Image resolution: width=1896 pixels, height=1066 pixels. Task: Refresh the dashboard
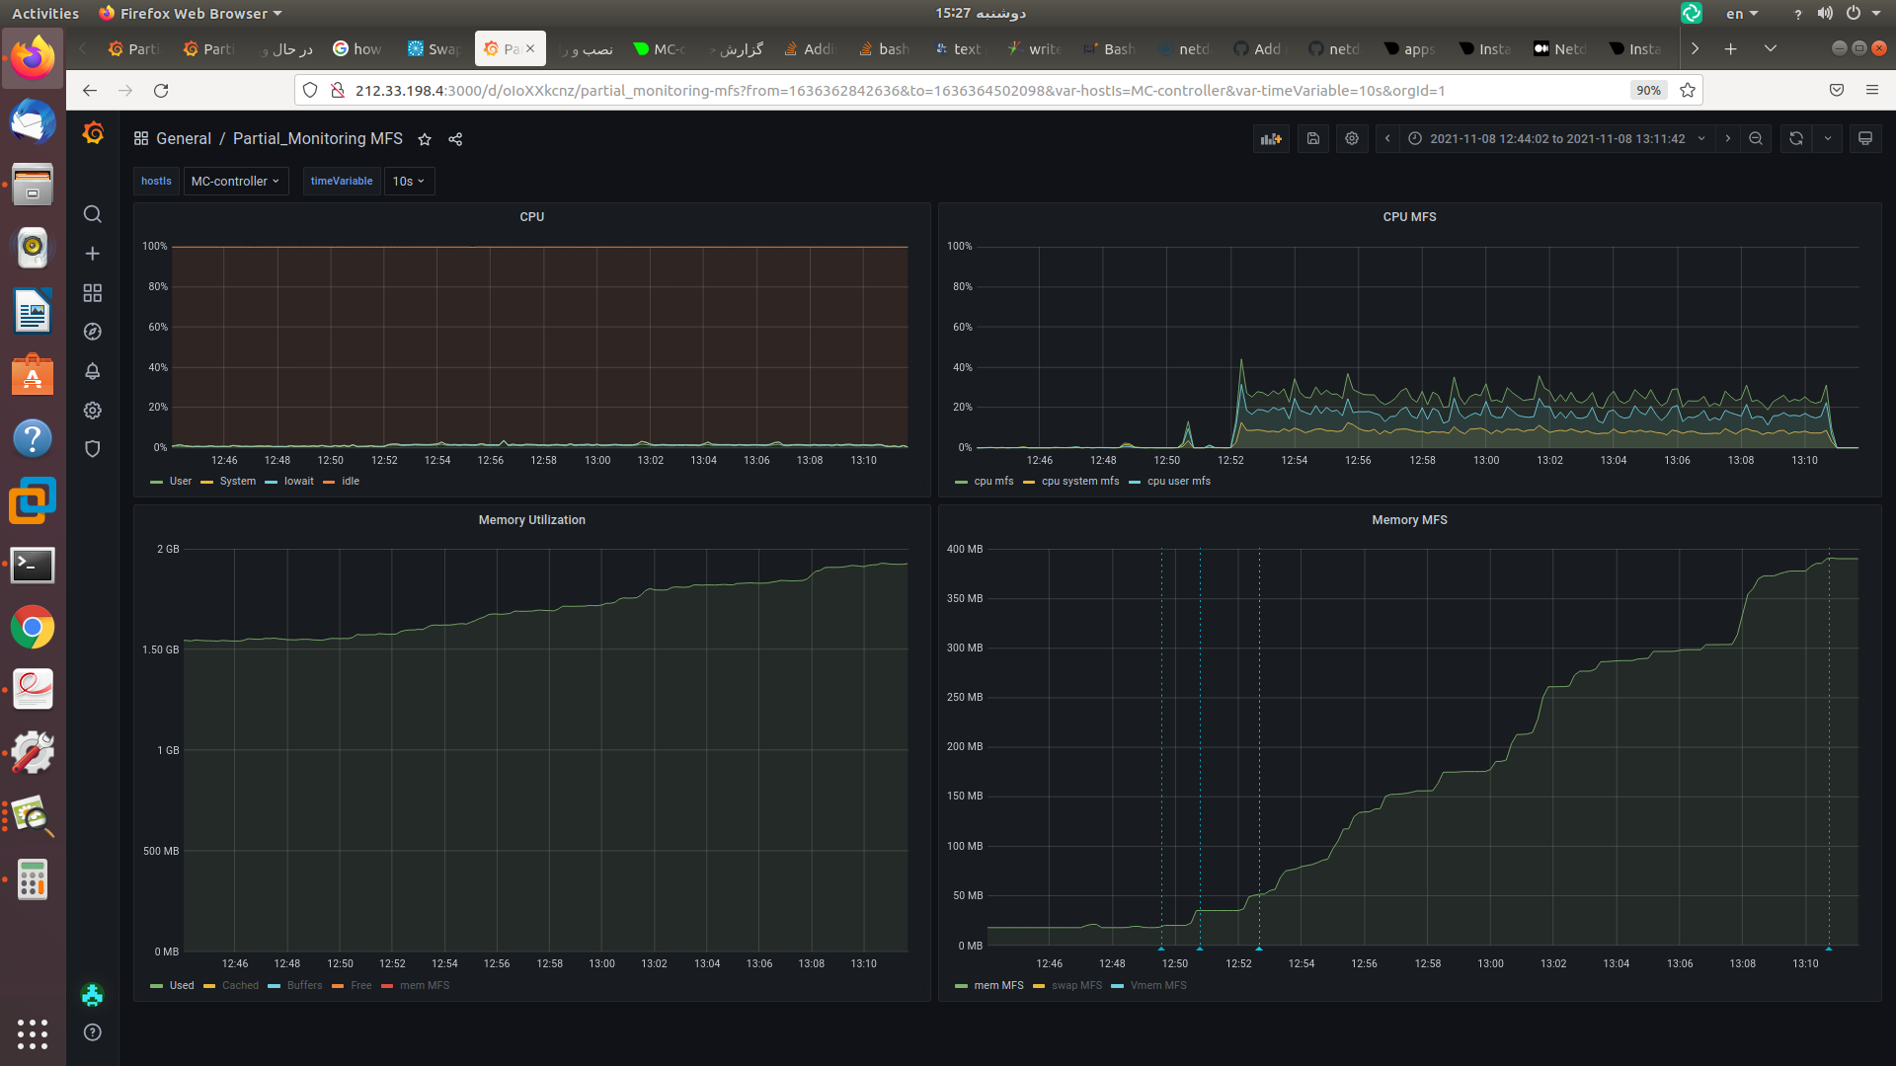[1795, 139]
